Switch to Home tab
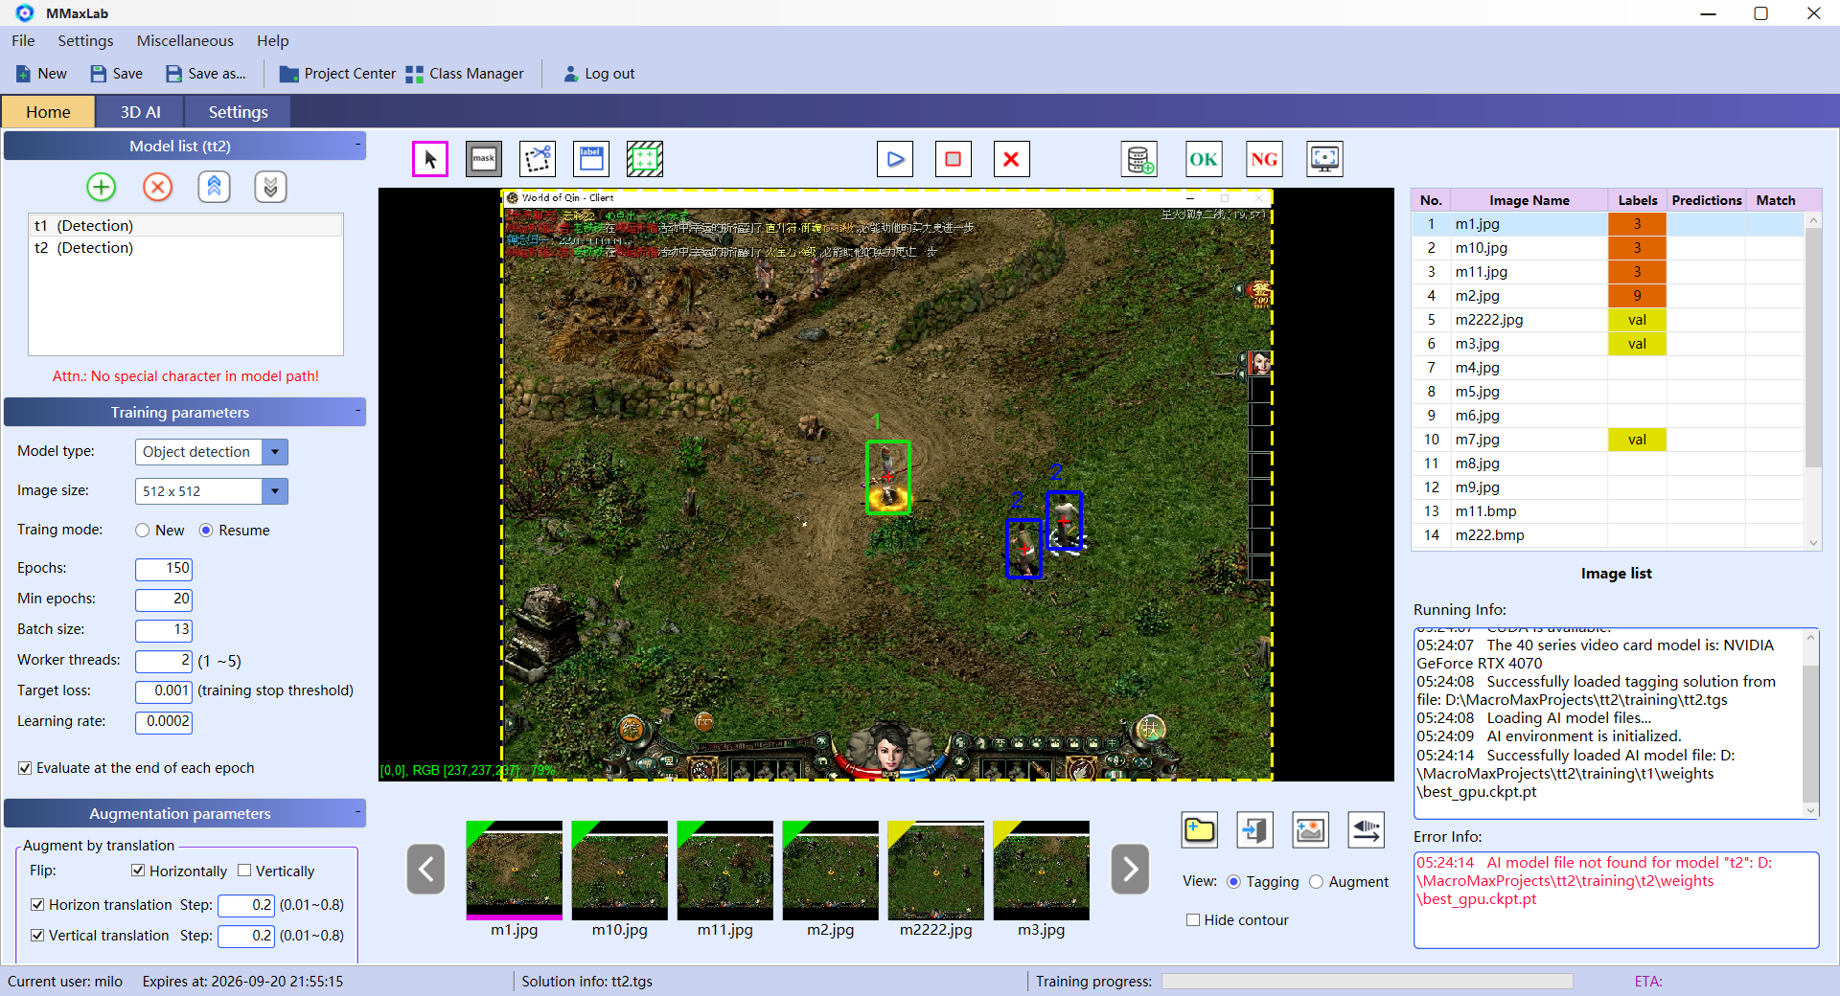 coord(48,112)
